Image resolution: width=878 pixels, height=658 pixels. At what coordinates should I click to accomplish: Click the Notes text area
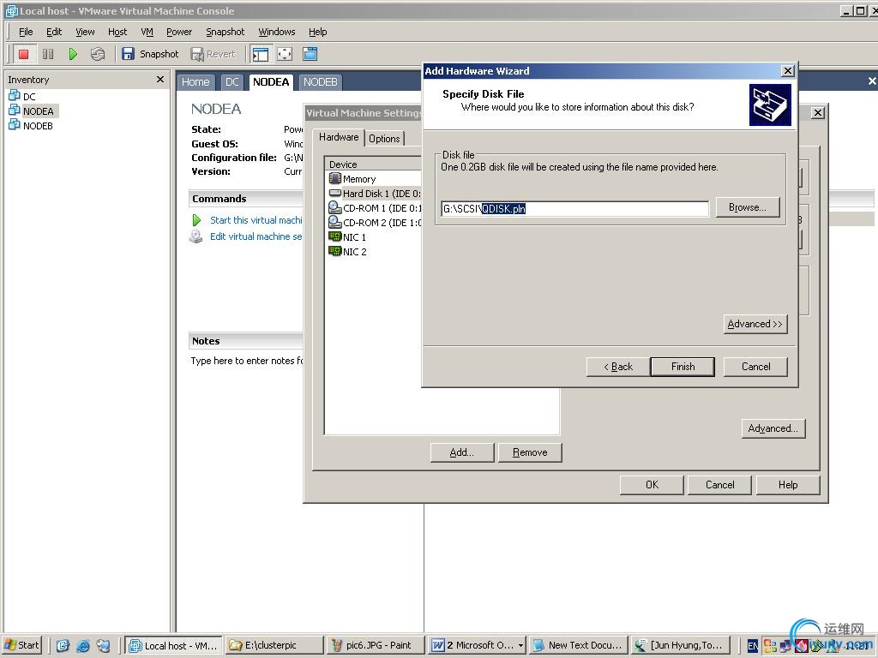coord(246,361)
